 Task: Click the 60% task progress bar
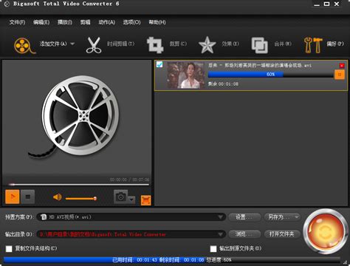coord(270,75)
